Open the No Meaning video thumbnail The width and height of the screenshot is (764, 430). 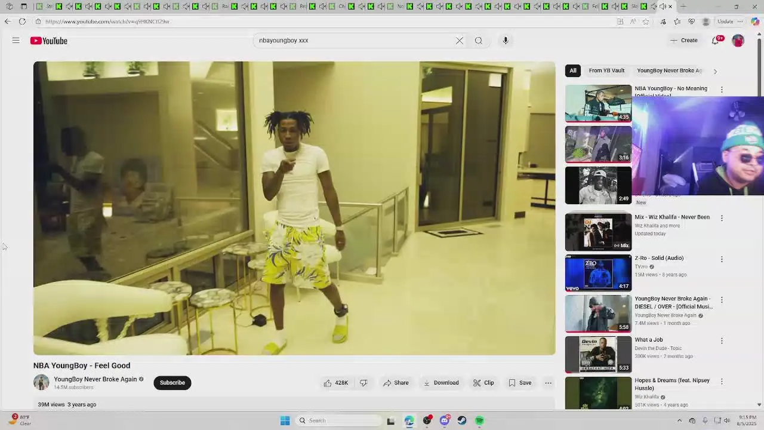coord(598,103)
